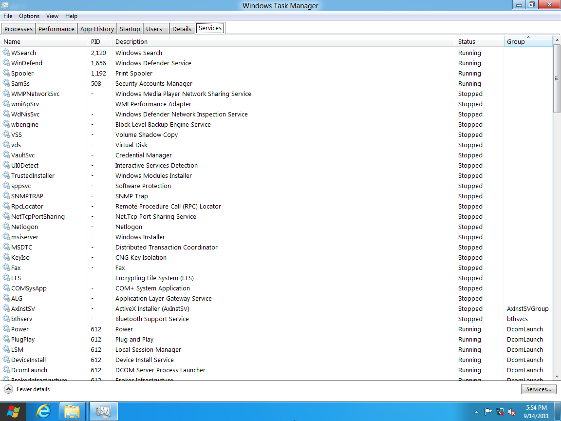
Task: Launch Internet Explorer from the taskbar
Action: click(44, 411)
